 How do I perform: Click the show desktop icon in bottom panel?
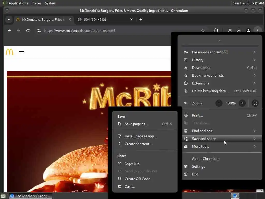(x=3, y=196)
